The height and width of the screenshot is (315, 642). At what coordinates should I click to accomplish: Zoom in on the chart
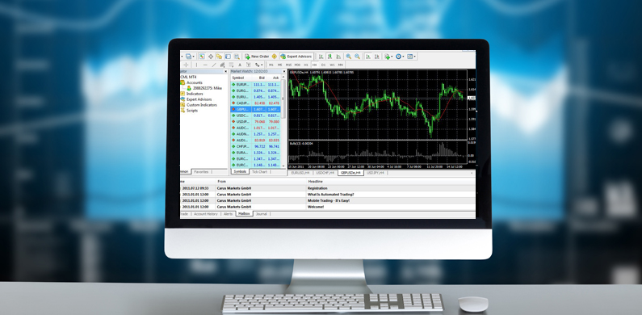348,57
